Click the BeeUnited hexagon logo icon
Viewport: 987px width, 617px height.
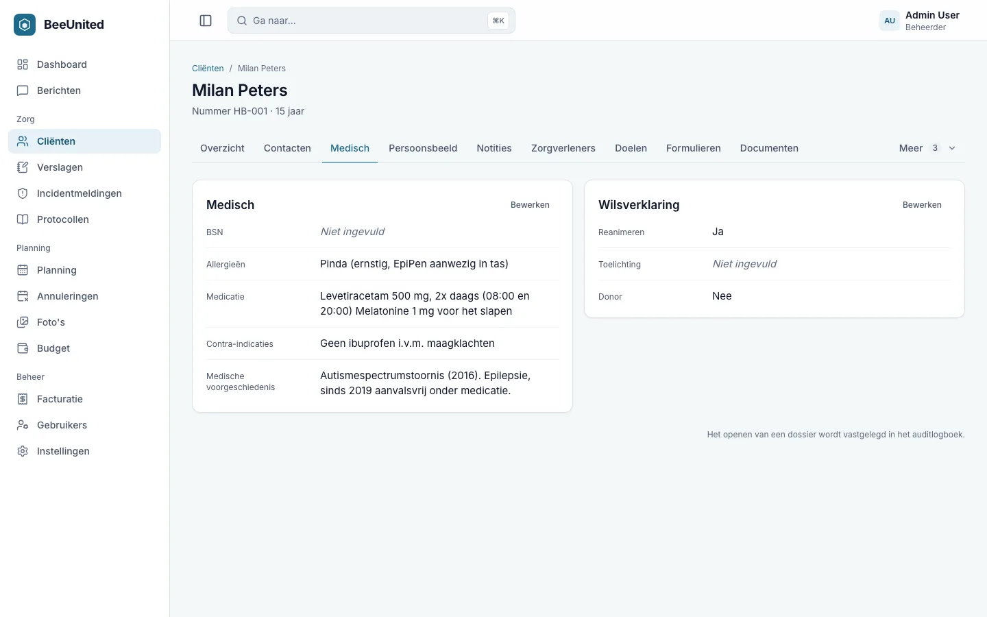25,25
